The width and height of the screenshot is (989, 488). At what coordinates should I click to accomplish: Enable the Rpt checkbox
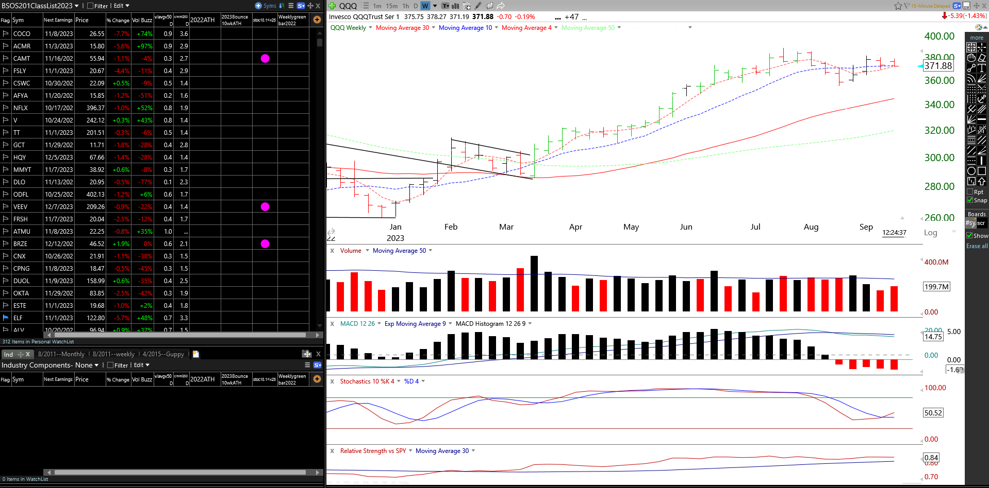point(970,192)
